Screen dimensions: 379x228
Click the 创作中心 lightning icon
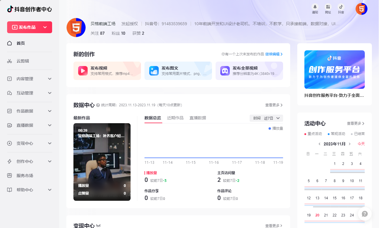pos(9,161)
